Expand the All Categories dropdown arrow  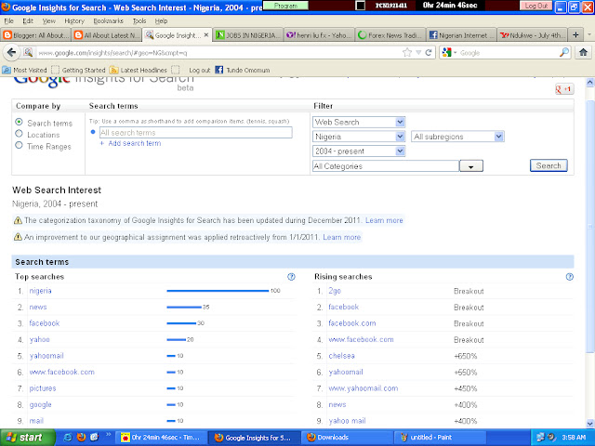[x=471, y=166]
